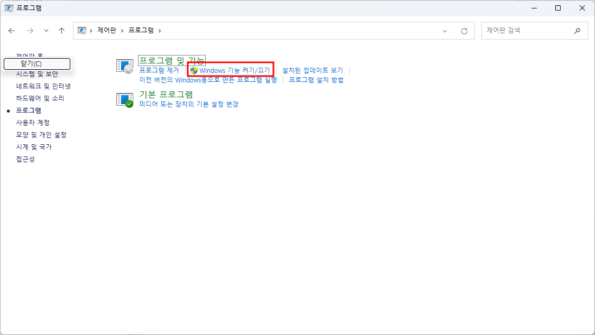This screenshot has height=335, width=595.
Task: Click the Control Panel icon in address bar
Action: pyautogui.click(x=82, y=31)
